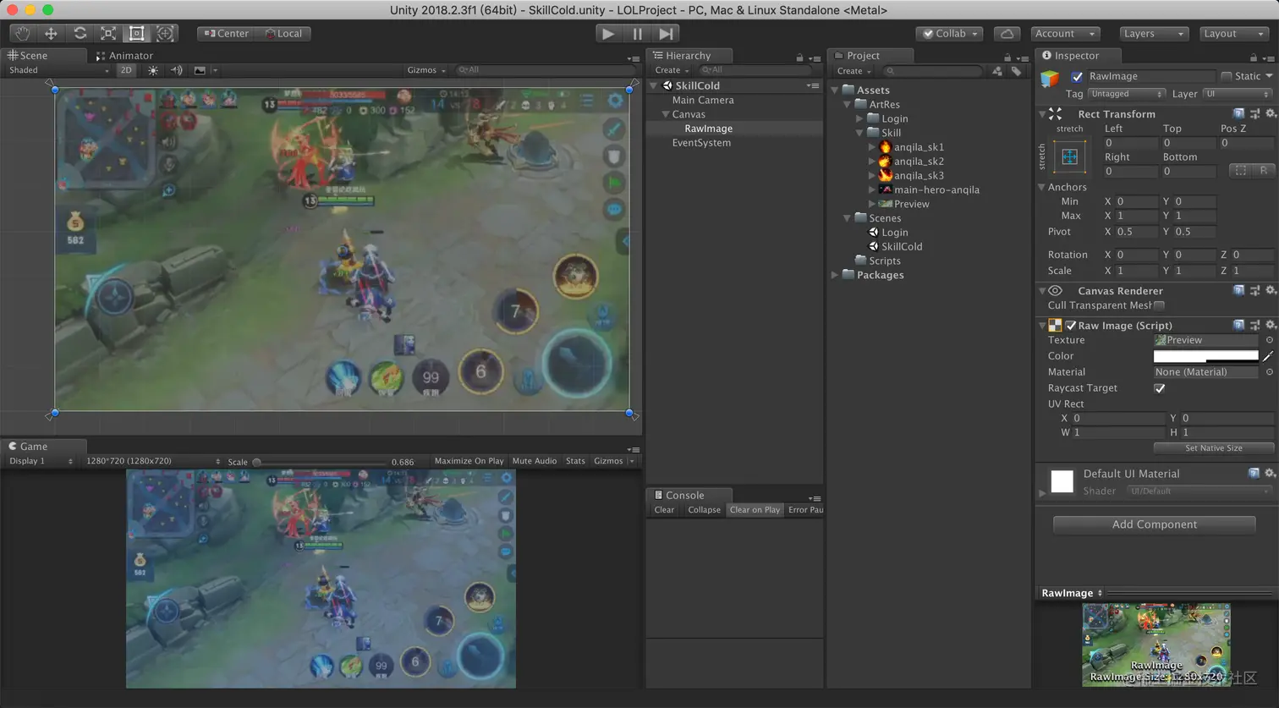Select the Hand tool in toolbar

click(22, 34)
